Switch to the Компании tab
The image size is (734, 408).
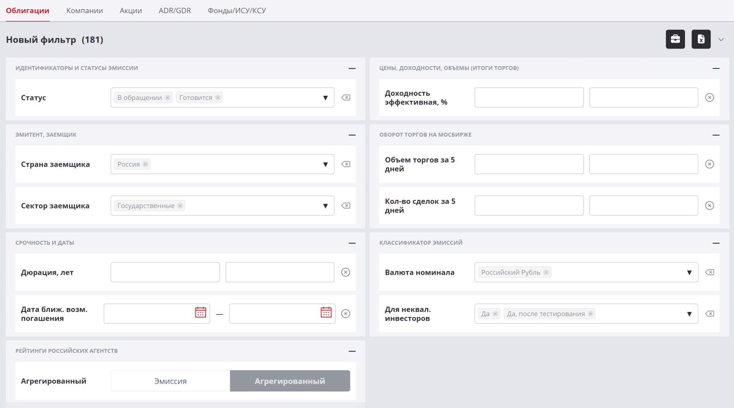85,11
